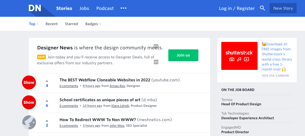Viewport: 305px width, 136px height.
Task: Visit John Woo's profile
Action: (x=117, y=126)
